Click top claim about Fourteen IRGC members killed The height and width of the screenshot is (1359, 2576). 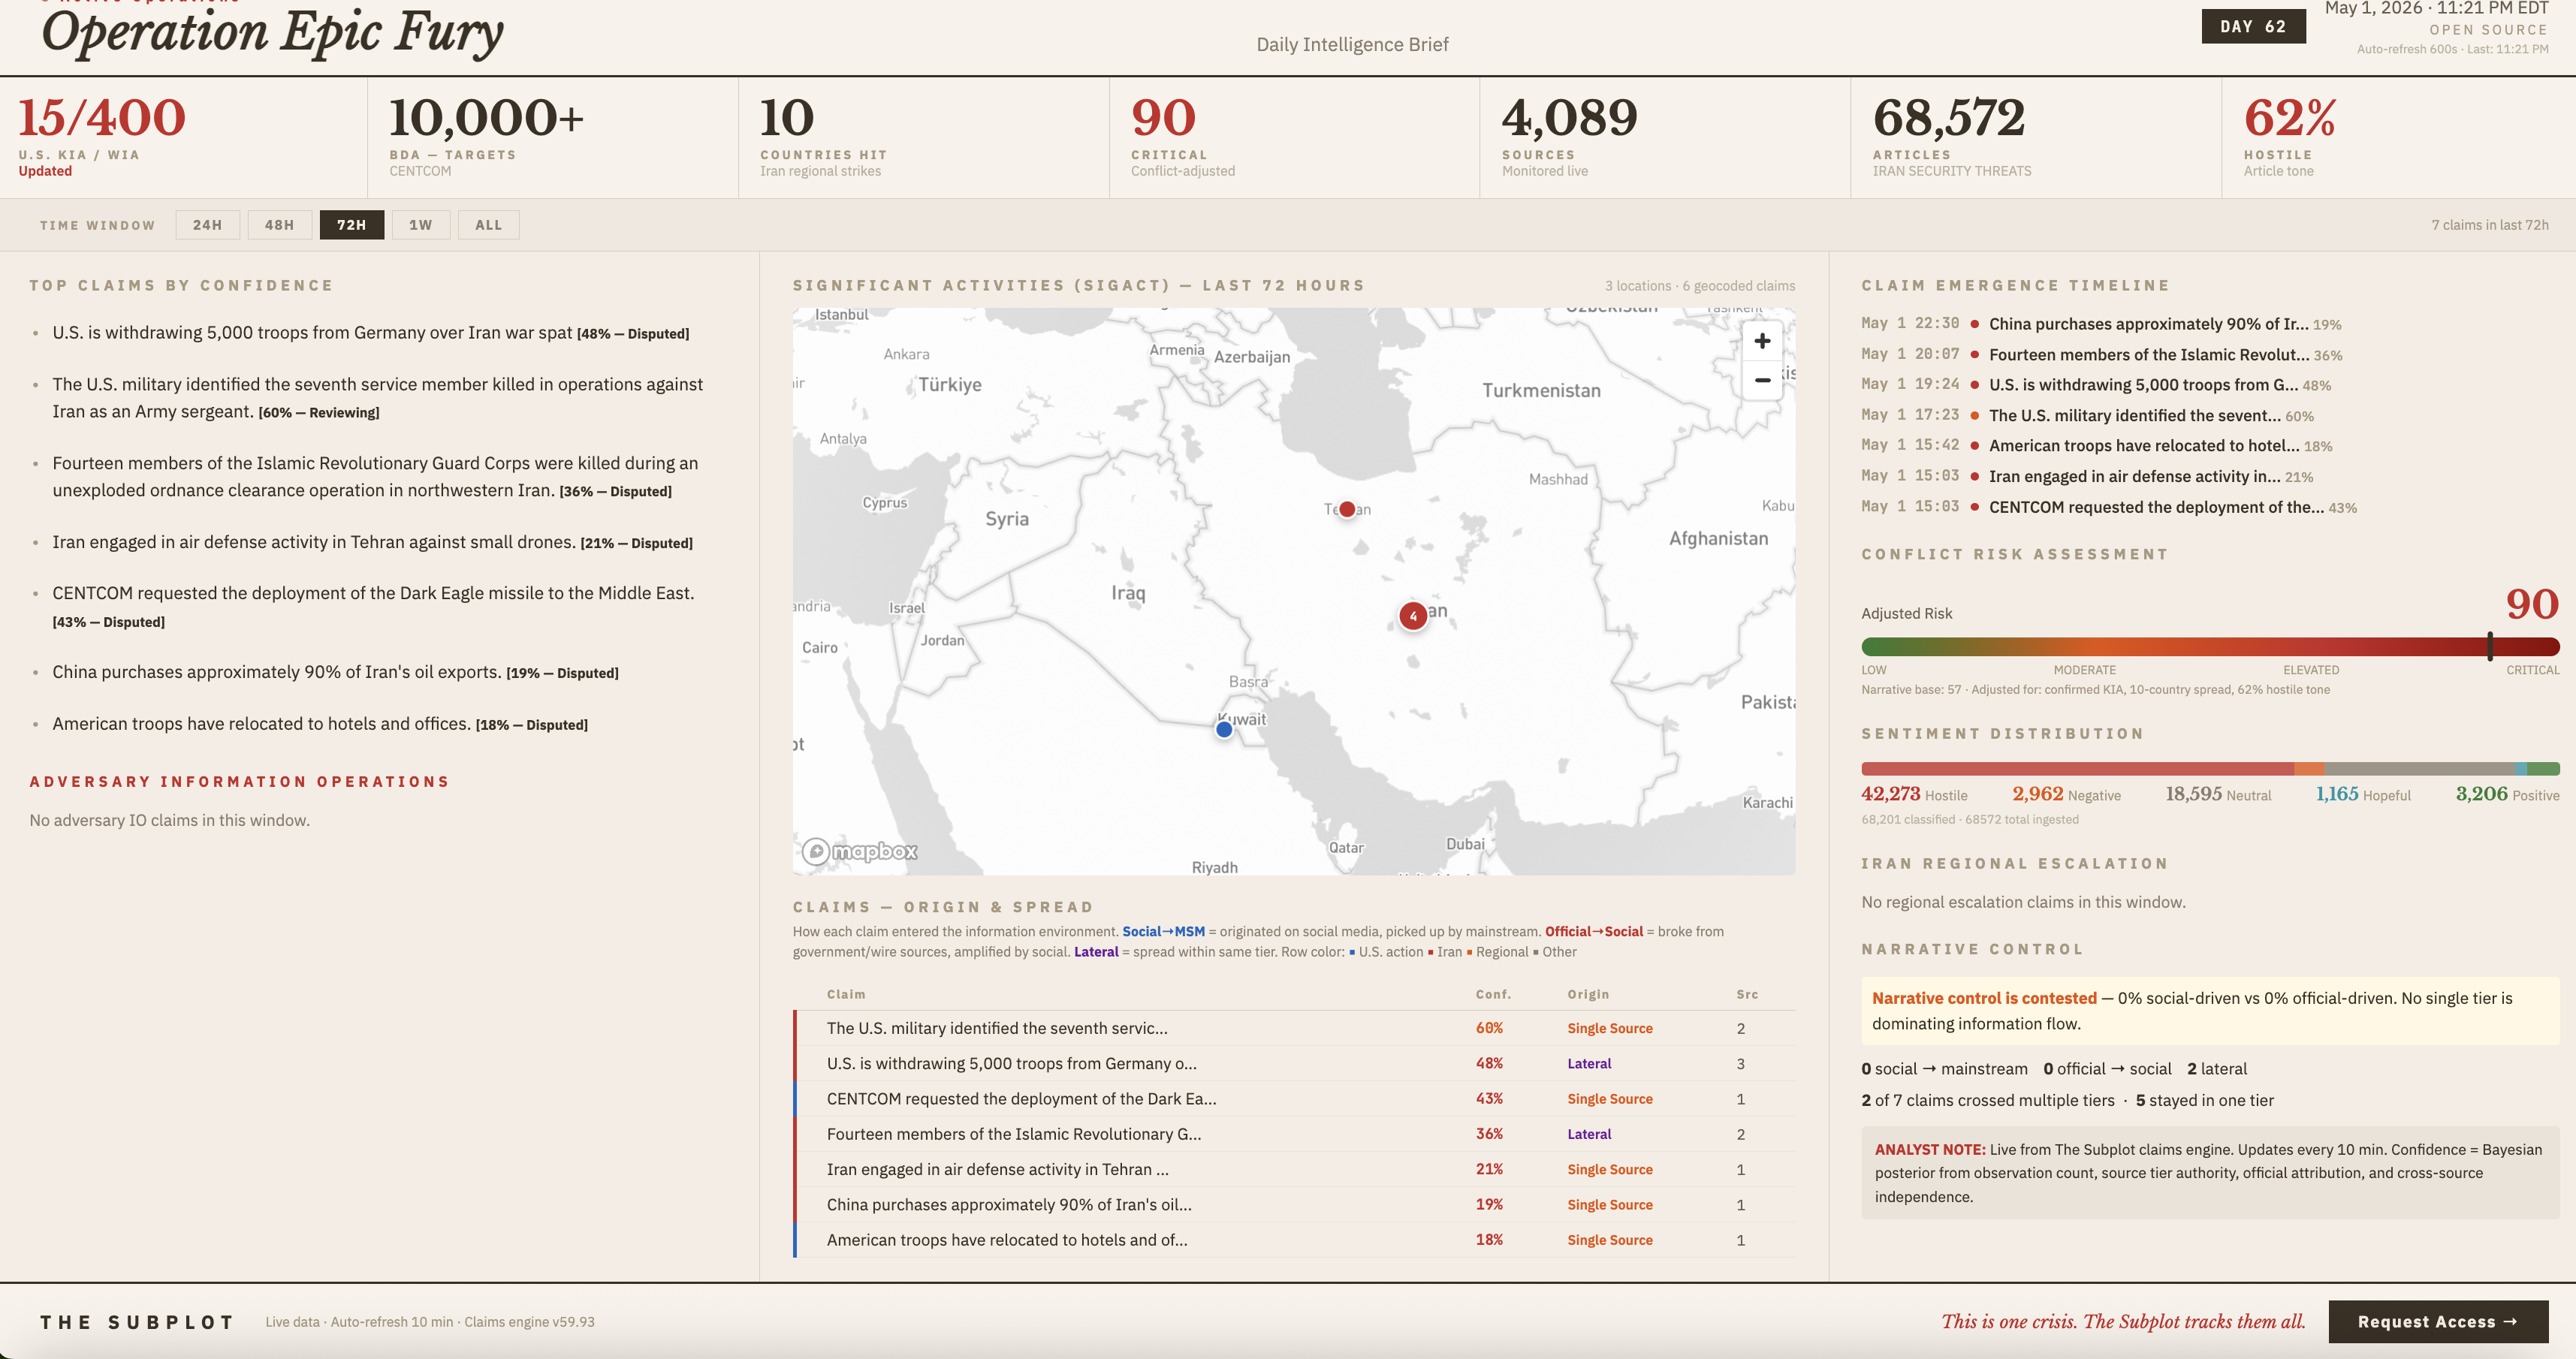(x=375, y=477)
